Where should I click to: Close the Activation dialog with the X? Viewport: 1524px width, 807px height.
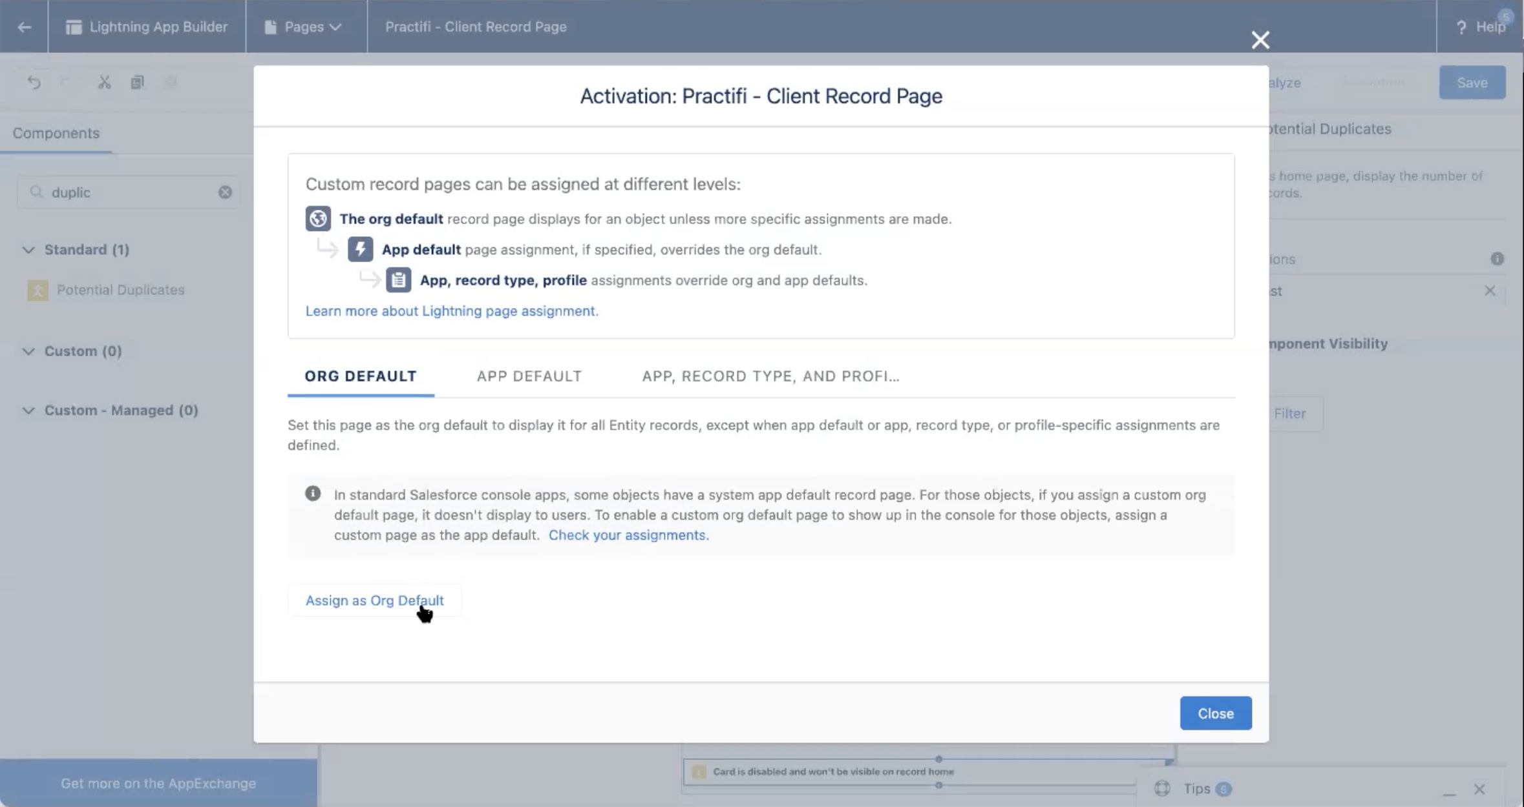[x=1260, y=40]
